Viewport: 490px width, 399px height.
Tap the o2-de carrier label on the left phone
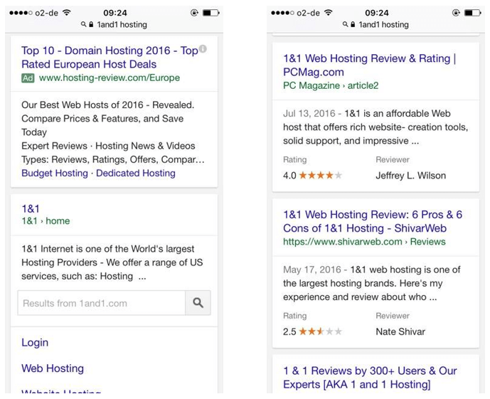pos(46,13)
